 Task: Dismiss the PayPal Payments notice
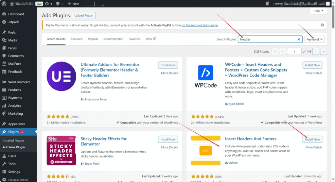point(322,25)
